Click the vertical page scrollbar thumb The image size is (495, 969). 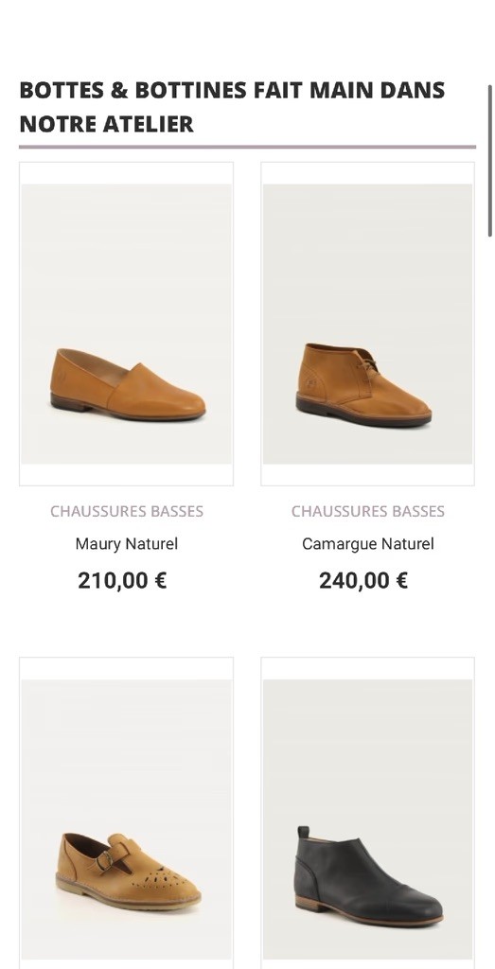[490, 161]
